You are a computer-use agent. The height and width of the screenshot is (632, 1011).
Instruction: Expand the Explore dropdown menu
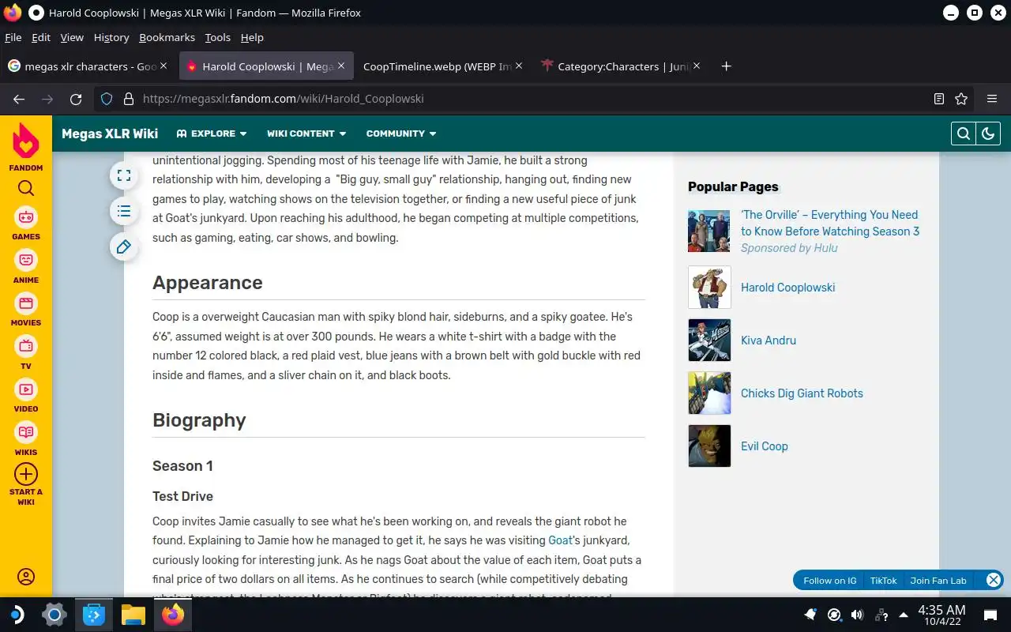click(x=212, y=134)
